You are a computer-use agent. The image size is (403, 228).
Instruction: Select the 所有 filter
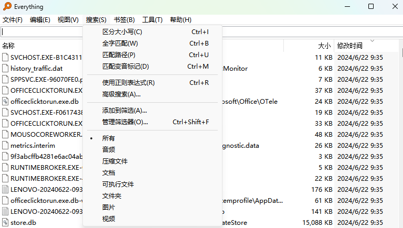tap(152, 138)
